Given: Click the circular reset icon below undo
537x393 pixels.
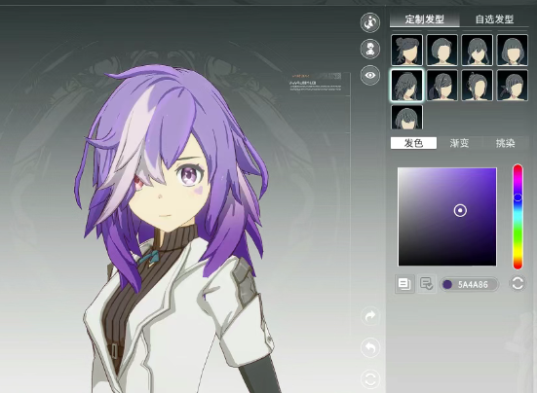Looking at the screenshot, I should [370, 379].
